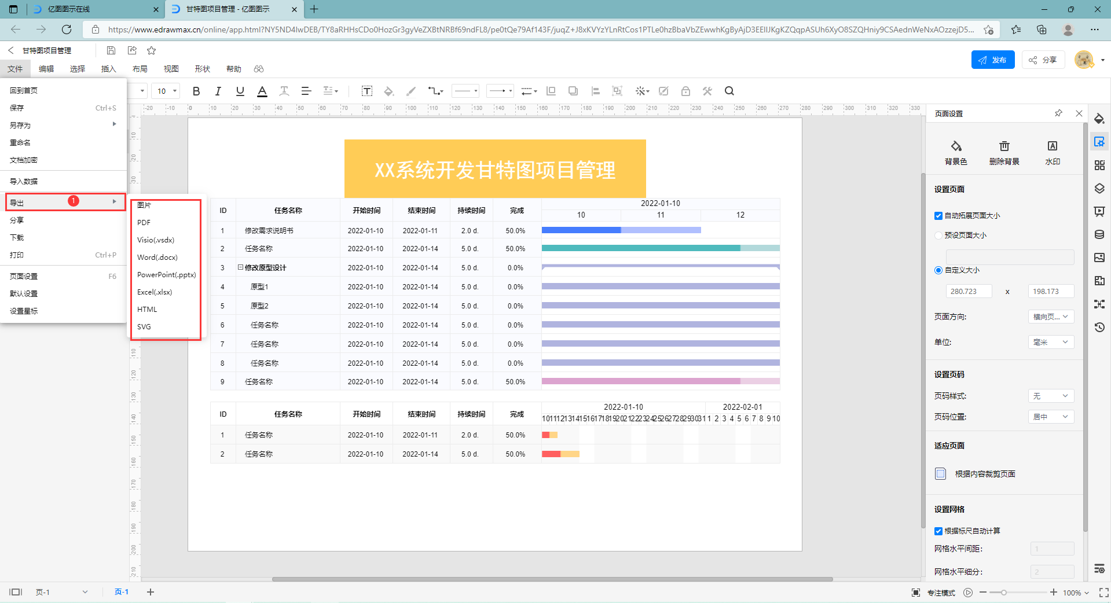This screenshot has height=603, width=1111.
Task: Open the presentation panel in right sidebar
Action: (x=1099, y=211)
